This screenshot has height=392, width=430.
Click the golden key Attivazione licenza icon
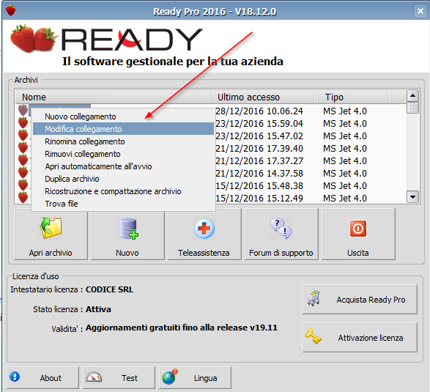314,336
